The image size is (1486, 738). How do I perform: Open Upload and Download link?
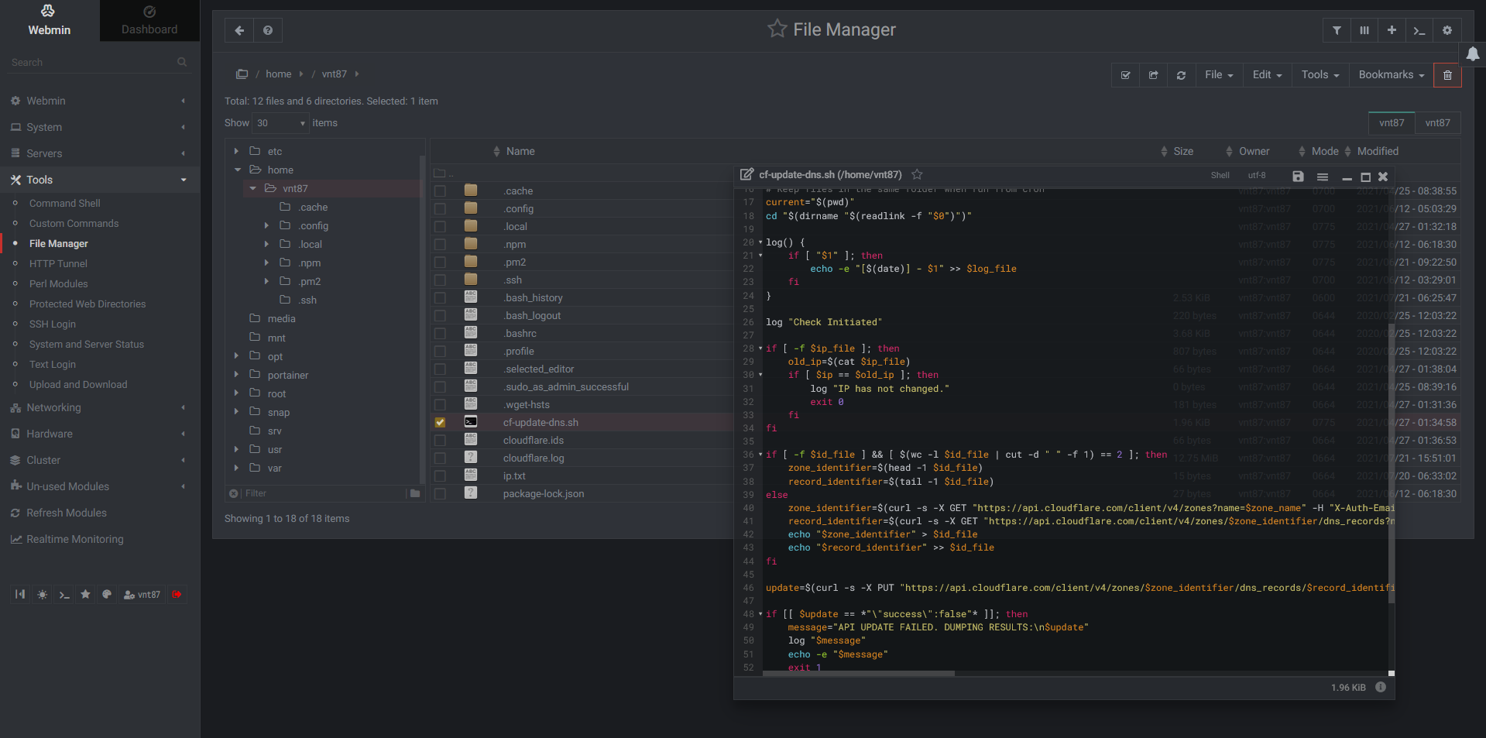pos(78,385)
